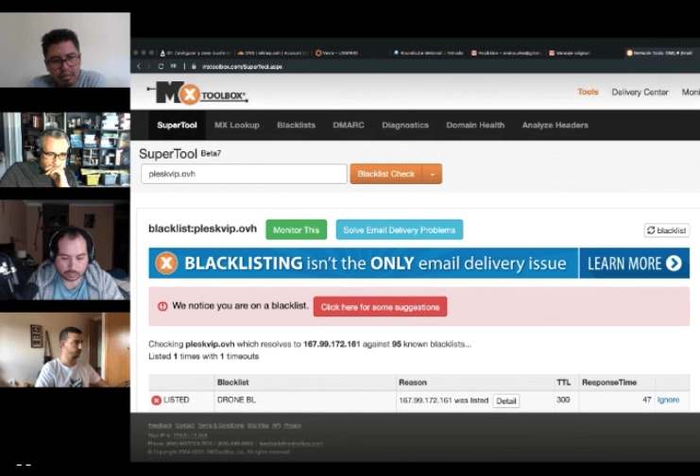Select the DMARC tab
Viewport: 700px width, 476px height.
[x=349, y=125]
